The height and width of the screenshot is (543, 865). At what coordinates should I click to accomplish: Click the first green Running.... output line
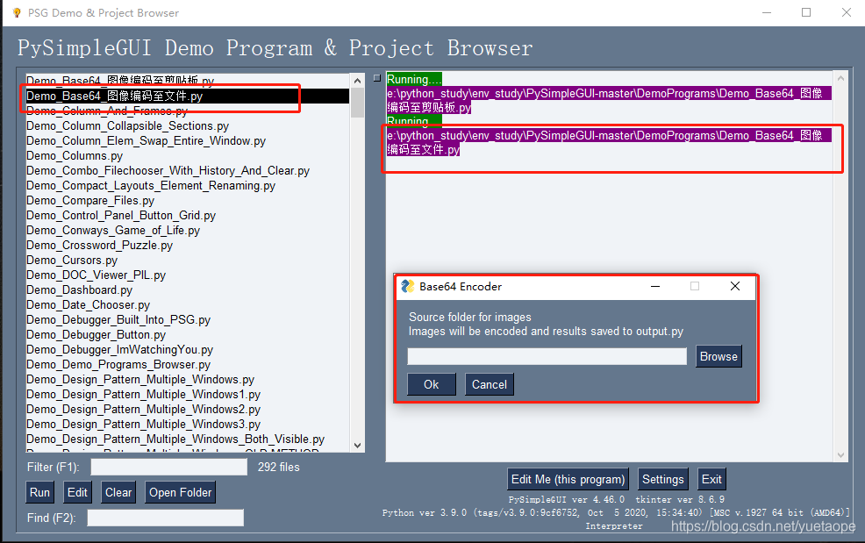click(x=414, y=79)
